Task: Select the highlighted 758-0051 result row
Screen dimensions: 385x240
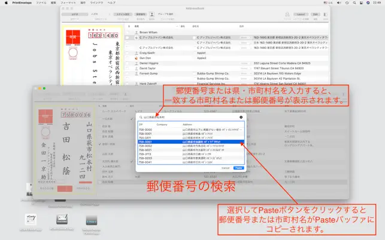Action: pyautogui.click(x=191, y=142)
